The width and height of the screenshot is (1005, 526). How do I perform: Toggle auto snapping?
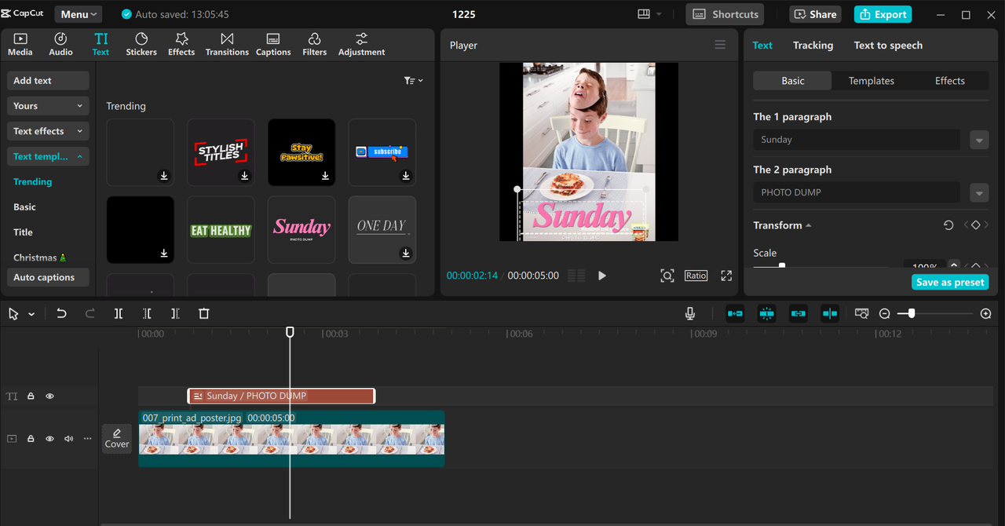point(767,313)
